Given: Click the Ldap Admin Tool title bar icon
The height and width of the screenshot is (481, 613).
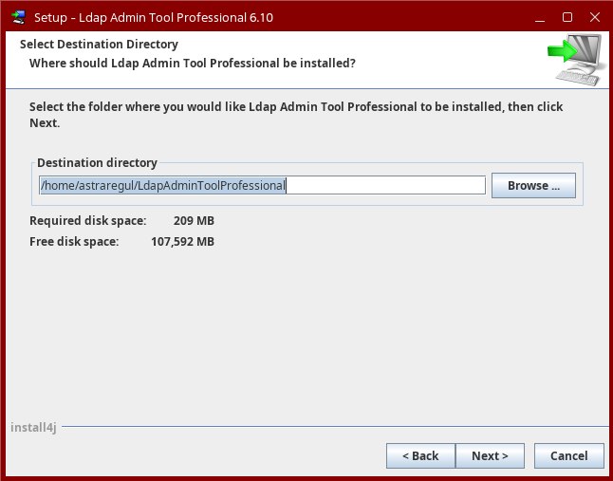Looking at the screenshot, I should [17, 17].
